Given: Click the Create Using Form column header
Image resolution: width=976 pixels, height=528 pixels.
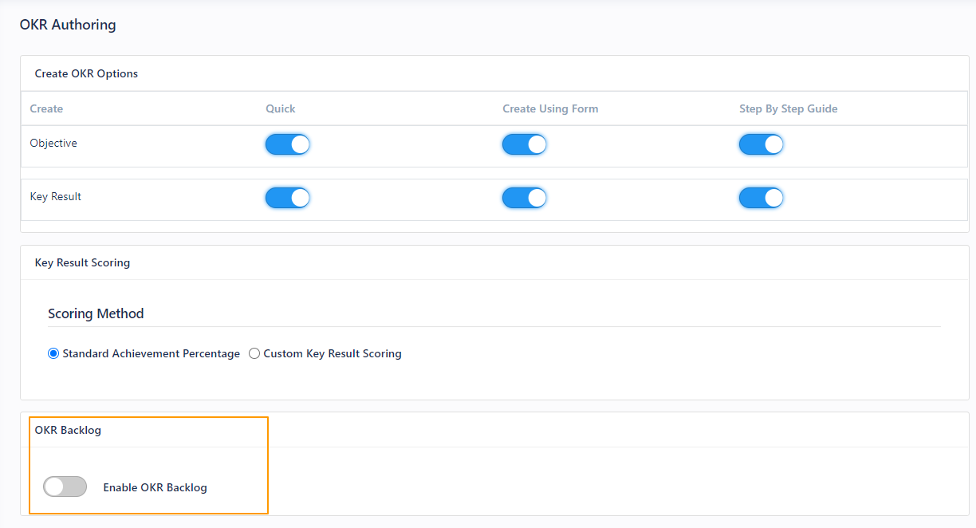Looking at the screenshot, I should tap(550, 108).
